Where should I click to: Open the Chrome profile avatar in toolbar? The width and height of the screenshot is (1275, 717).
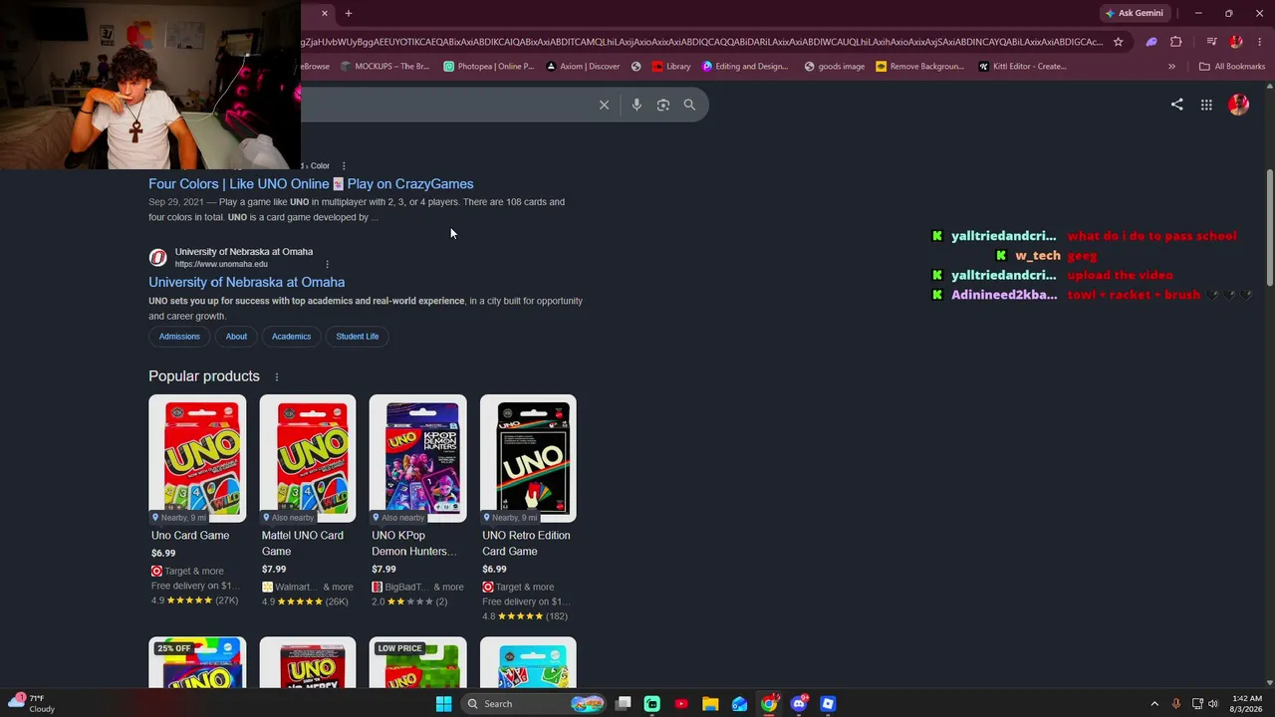pyautogui.click(x=1236, y=42)
